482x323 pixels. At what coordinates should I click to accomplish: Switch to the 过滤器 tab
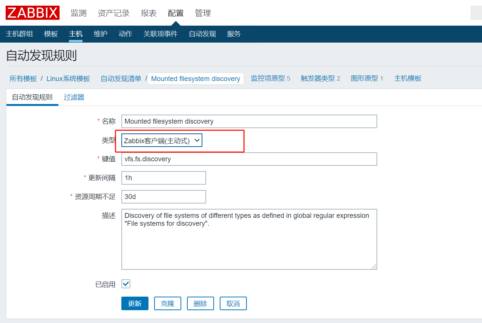point(74,97)
